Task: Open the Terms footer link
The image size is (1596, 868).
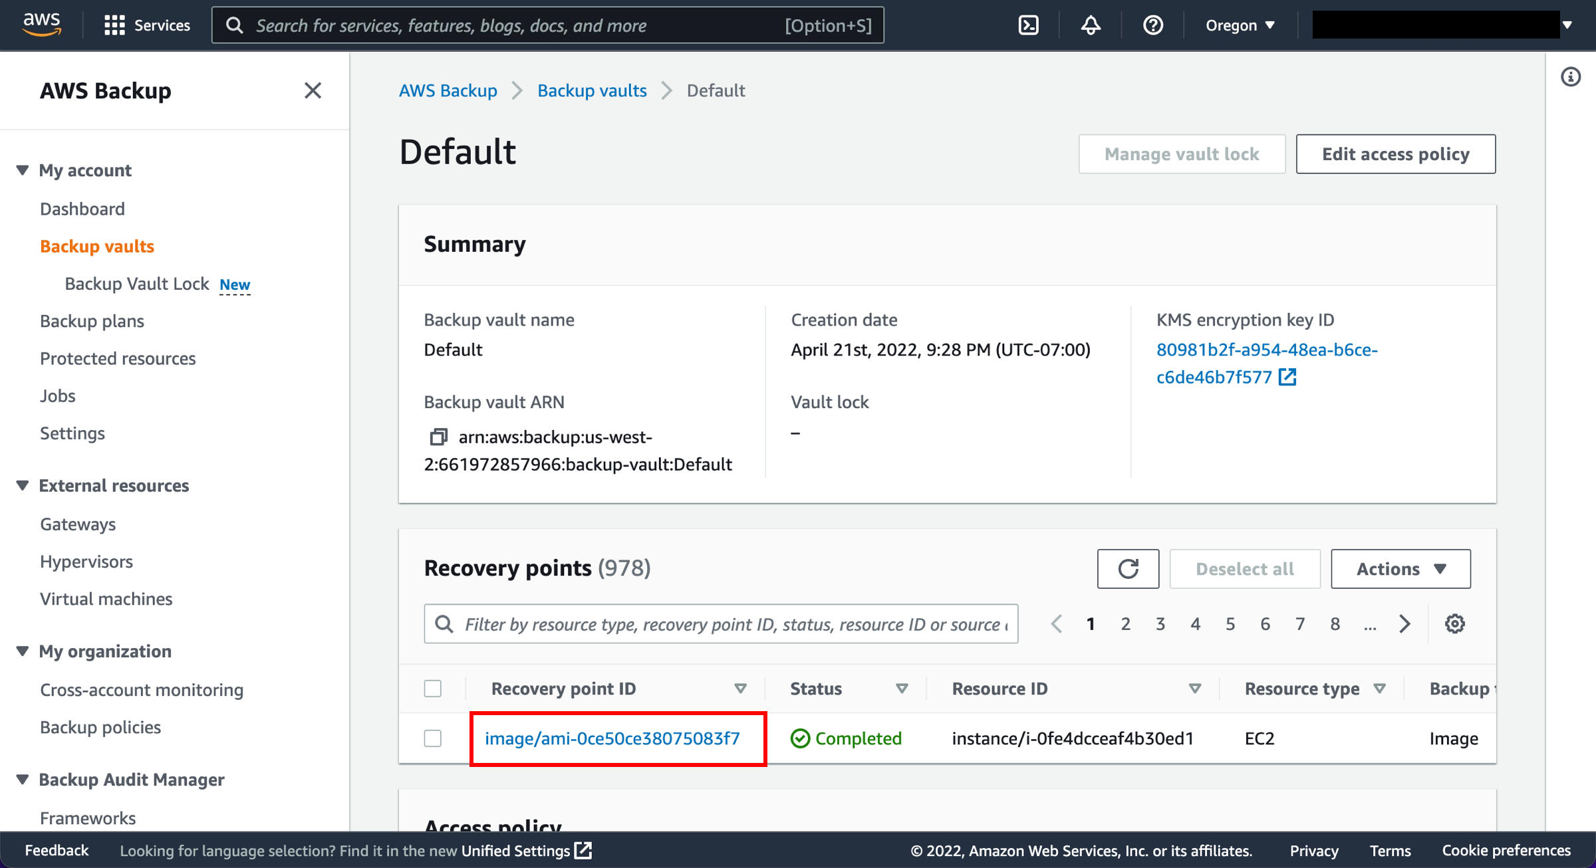Action: 1390,850
